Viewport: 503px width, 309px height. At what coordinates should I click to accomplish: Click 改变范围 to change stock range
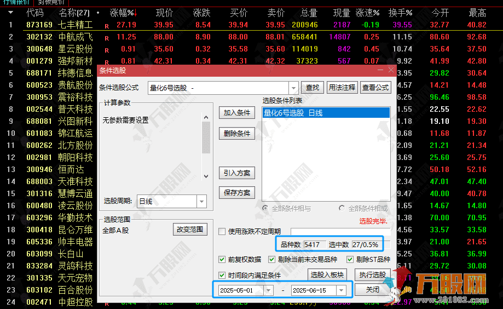click(190, 230)
